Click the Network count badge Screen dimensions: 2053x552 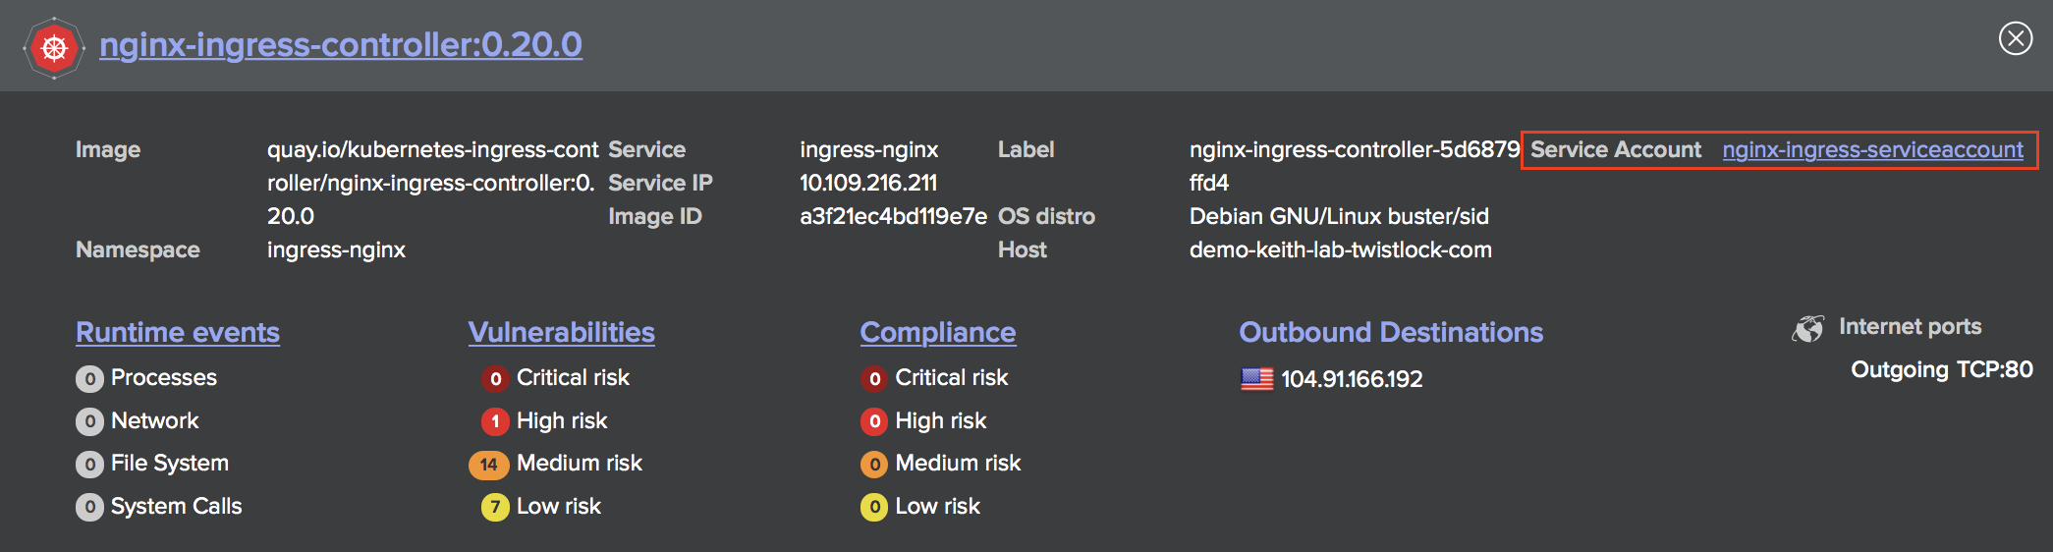tap(89, 422)
